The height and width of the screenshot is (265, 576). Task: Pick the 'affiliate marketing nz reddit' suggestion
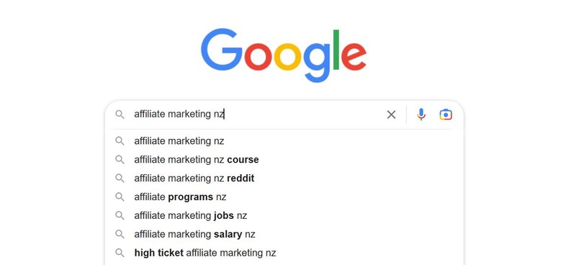click(x=284, y=179)
